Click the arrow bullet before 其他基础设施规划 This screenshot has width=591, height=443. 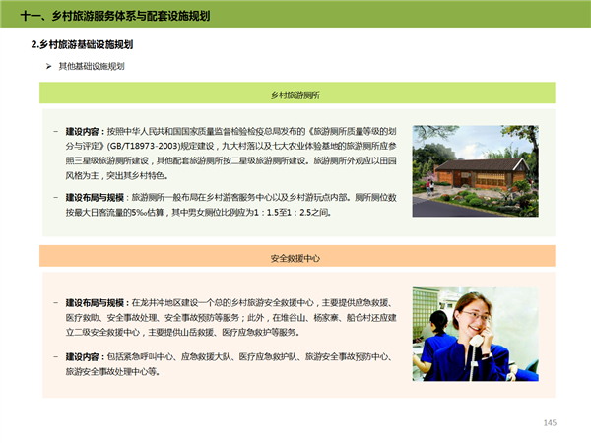click(x=48, y=66)
